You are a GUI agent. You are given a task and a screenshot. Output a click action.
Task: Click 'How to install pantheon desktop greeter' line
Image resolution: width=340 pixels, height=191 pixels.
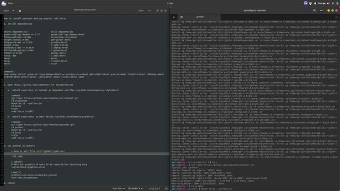pyautogui.click(x=35, y=19)
